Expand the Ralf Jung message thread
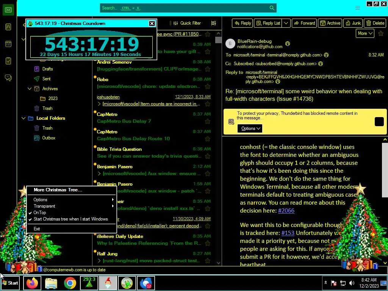The width and height of the screenshot is (388, 291). [x=99, y=261]
